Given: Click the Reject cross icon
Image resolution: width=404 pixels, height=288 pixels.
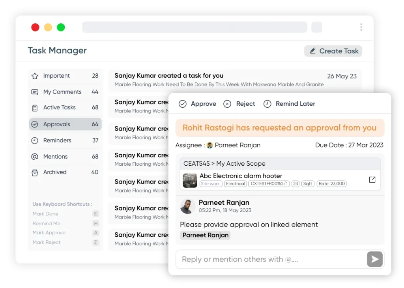Looking at the screenshot, I should (x=227, y=104).
